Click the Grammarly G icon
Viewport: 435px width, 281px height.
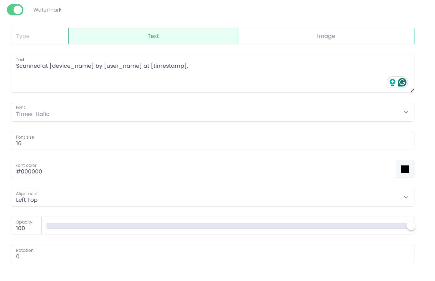[x=402, y=82]
